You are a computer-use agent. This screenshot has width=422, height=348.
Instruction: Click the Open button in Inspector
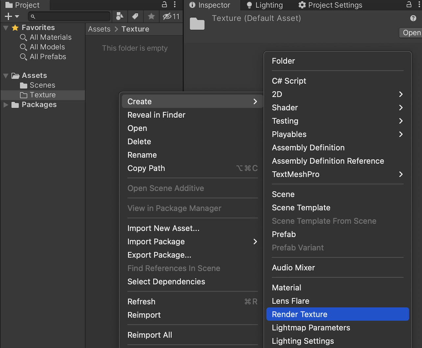point(411,33)
